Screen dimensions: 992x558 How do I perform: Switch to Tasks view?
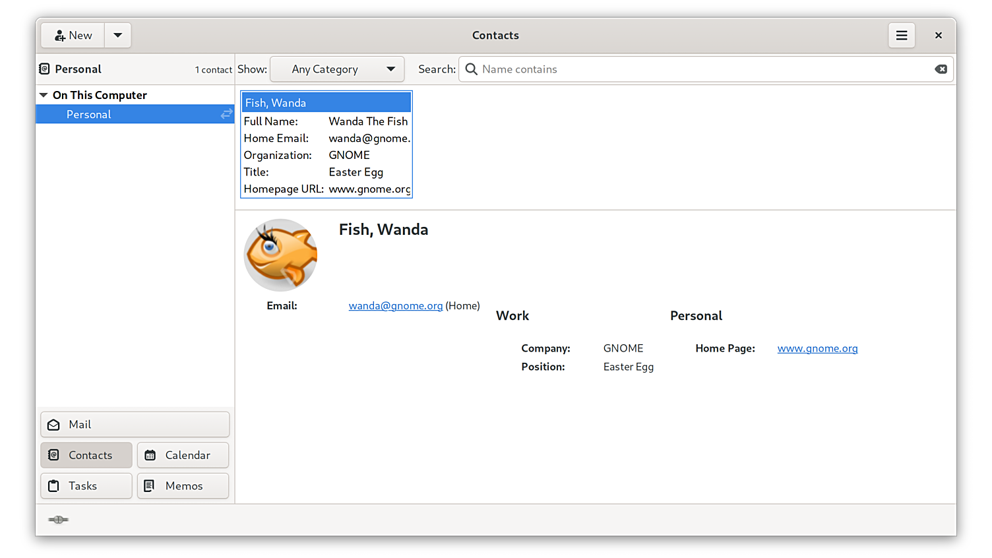(86, 486)
